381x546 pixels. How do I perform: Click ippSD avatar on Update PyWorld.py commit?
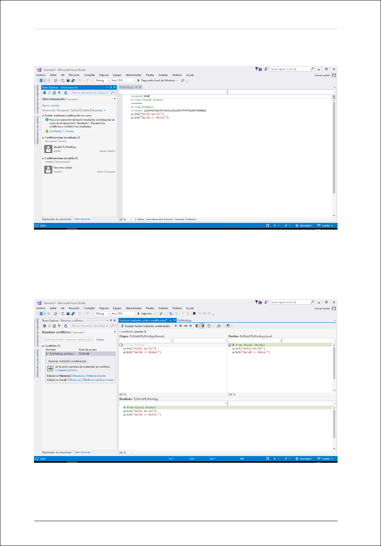click(48, 149)
